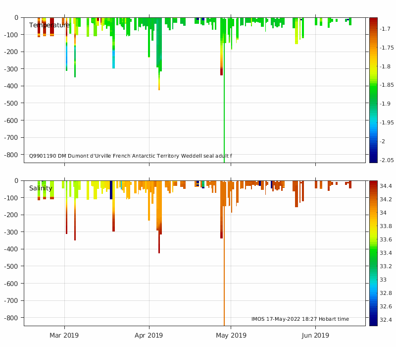Click the Temperature panel title
The image size is (396, 347).
tap(49, 25)
